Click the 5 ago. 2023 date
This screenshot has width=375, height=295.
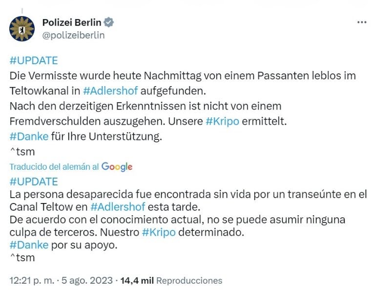click(87, 281)
